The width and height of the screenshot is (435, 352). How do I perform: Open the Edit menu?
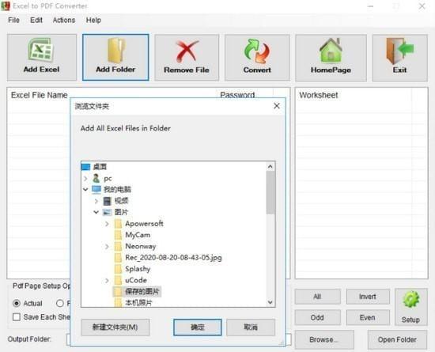pos(36,21)
